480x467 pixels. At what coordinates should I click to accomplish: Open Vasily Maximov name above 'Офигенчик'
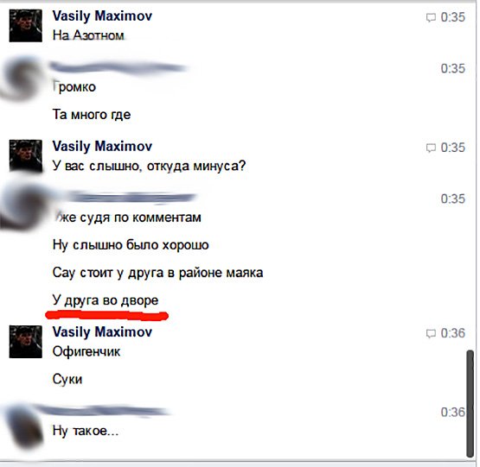tap(102, 332)
